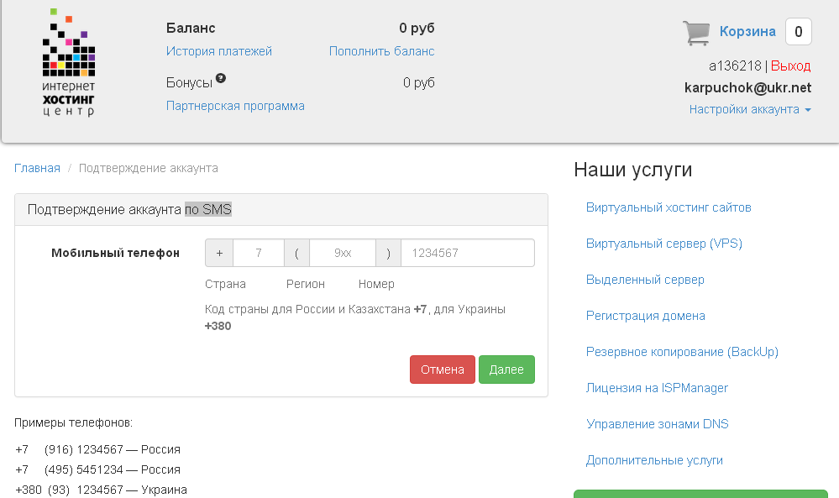Open Виртуальный хостинг сайтов service
Screen dimensions: 839x498
669,207
